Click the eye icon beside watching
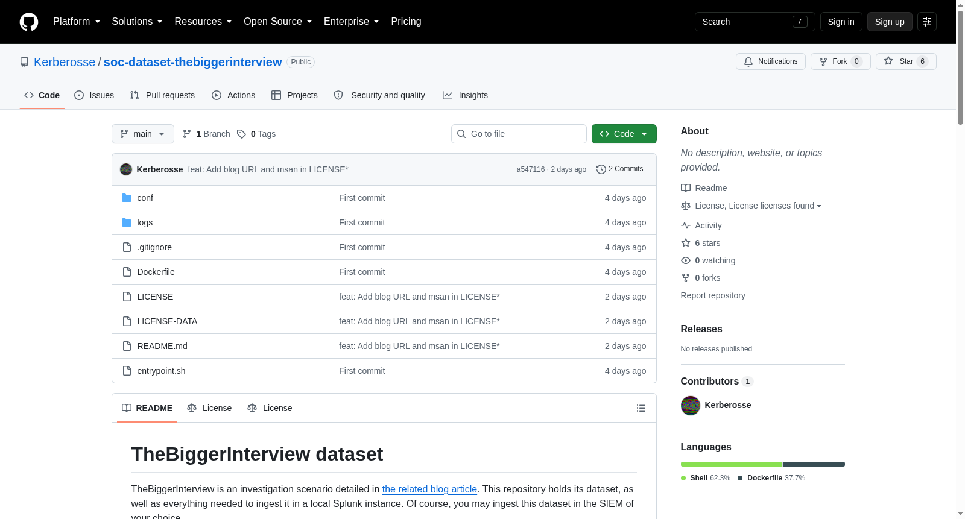The width and height of the screenshot is (965, 519). click(x=686, y=260)
